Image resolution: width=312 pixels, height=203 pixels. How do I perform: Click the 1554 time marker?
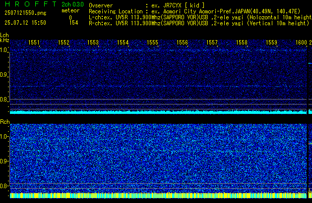point(123,43)
